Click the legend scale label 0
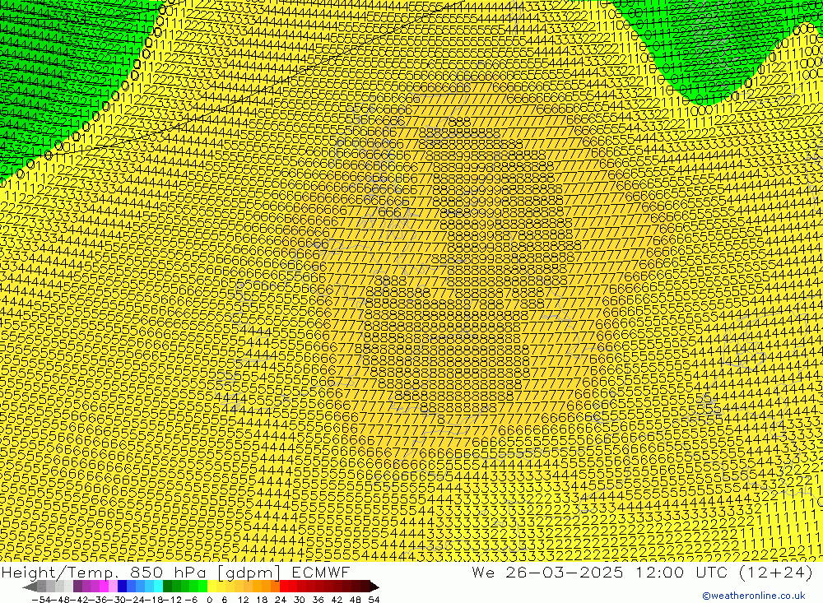This screenshot has width=823, height=603. pos(209,600)
